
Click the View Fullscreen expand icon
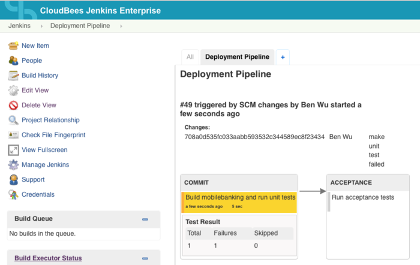[x=13, y=150]
